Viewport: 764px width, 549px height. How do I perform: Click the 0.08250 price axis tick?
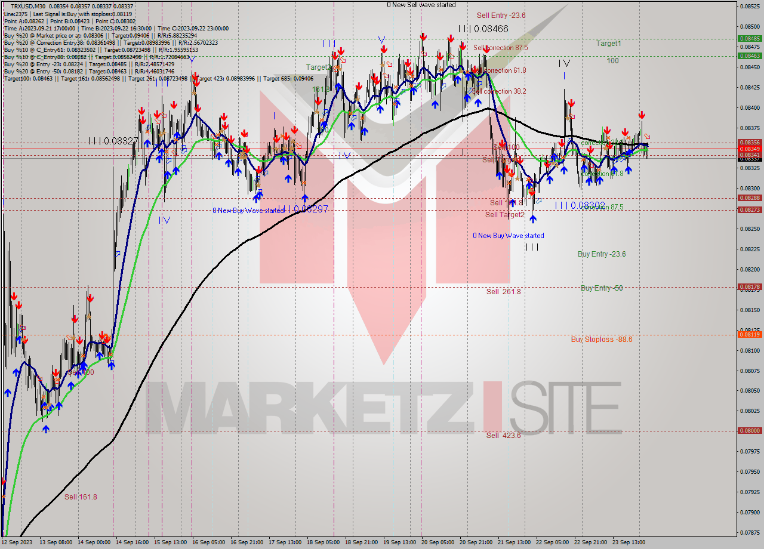click(750, 229)
